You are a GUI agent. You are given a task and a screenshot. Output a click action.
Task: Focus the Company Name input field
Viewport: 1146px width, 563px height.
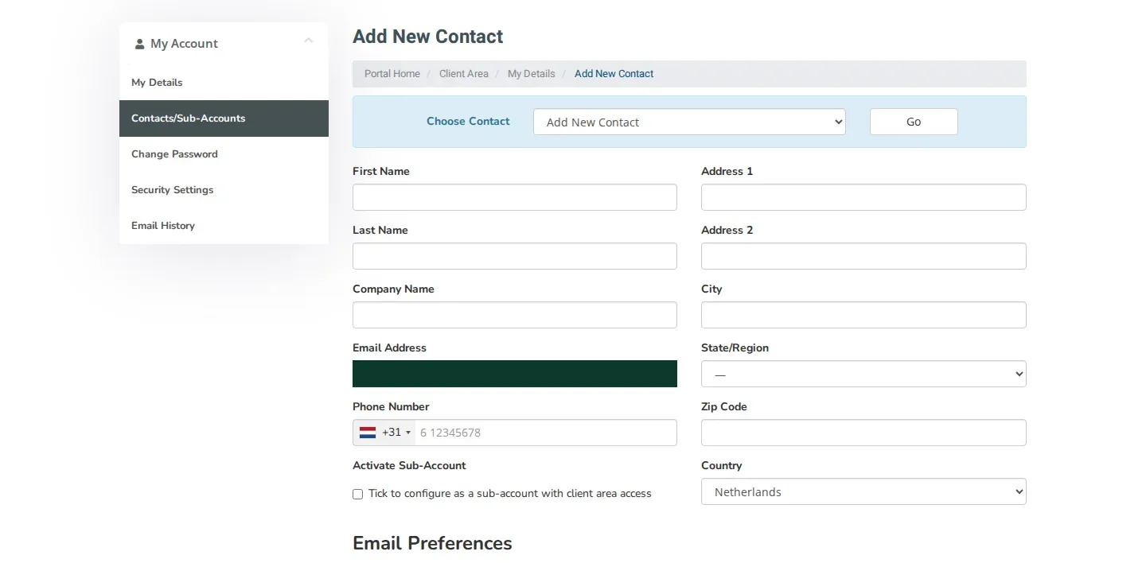pos(515,315)
